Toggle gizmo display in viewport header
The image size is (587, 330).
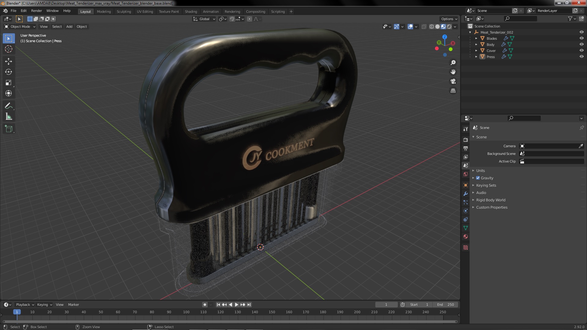pyautogui.click(x=397, y=27)
